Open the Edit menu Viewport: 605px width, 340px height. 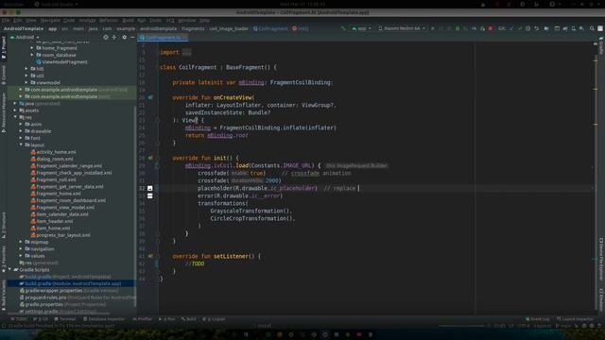coord(18,20)
